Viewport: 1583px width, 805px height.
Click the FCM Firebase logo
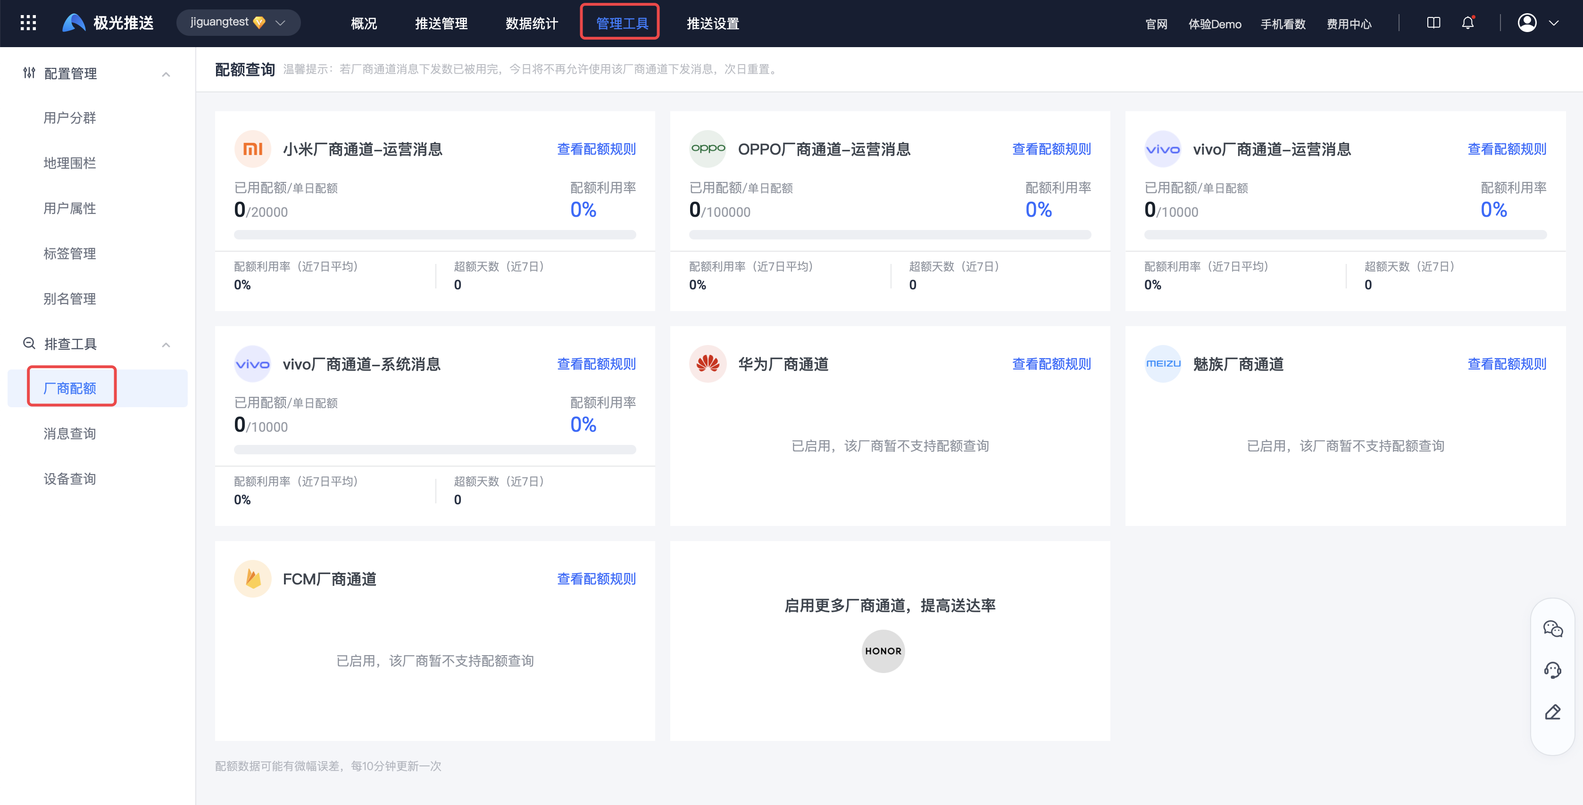tap(252, 578)
